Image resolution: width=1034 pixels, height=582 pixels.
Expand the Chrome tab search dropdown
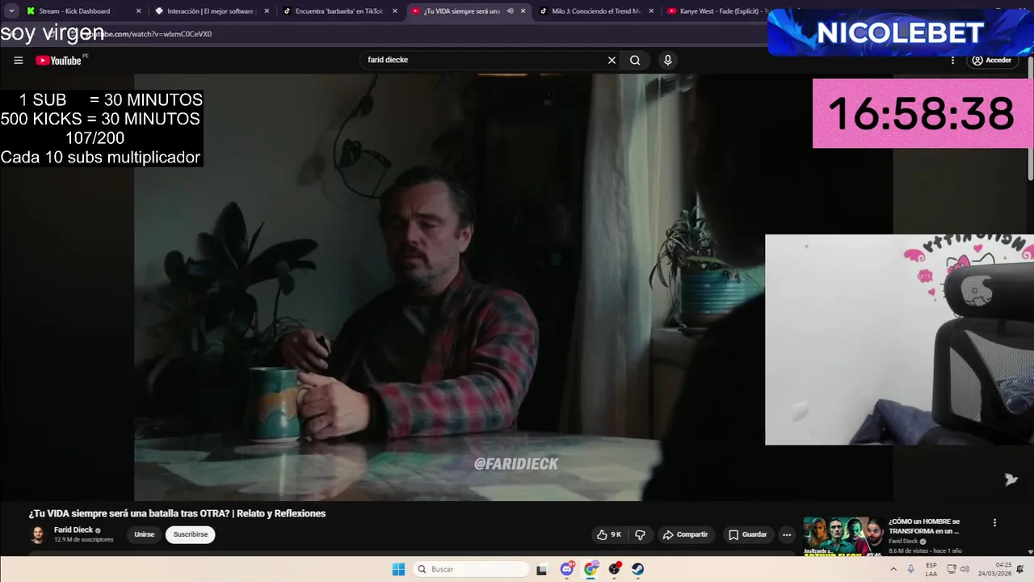click(x=11, y=11)
